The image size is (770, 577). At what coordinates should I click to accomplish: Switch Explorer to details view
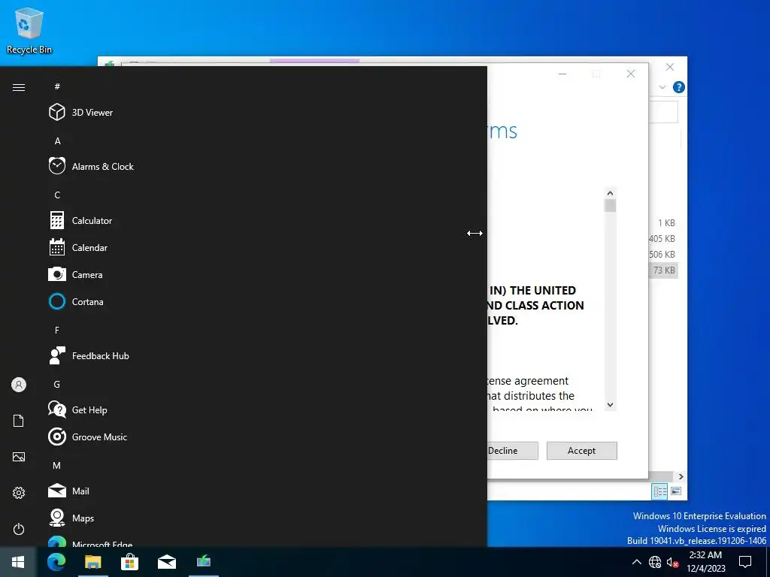click(x=659, y=491)
